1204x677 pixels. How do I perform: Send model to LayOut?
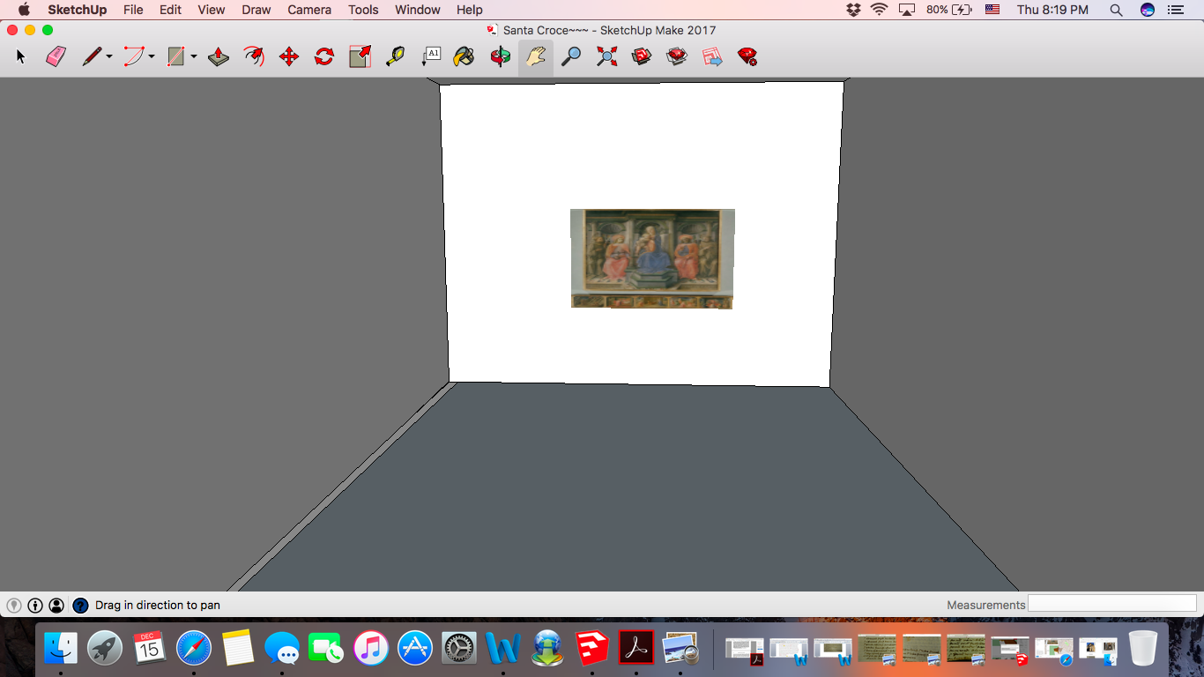coord(712,57)
